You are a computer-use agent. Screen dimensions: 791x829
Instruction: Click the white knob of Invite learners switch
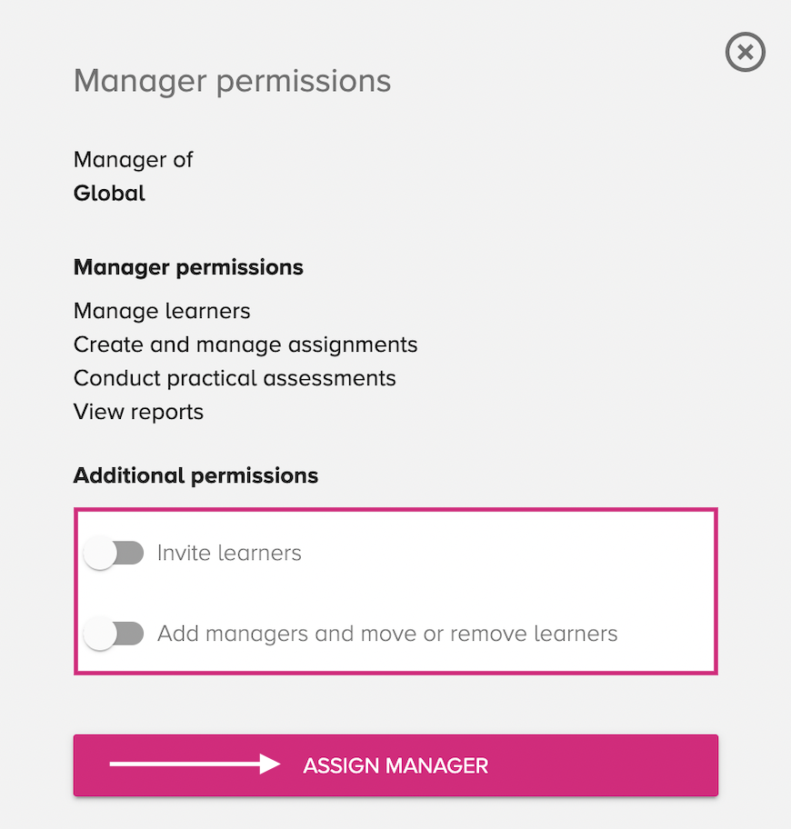(x=99, y=553)
